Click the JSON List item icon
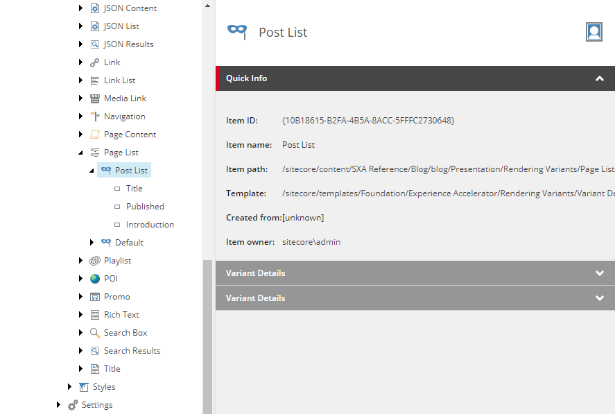The height and width of the screenshot is (414, 615). click(x=95, y=26)
